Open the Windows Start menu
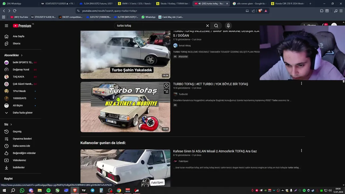345x194 pixels. pos(4,190)
